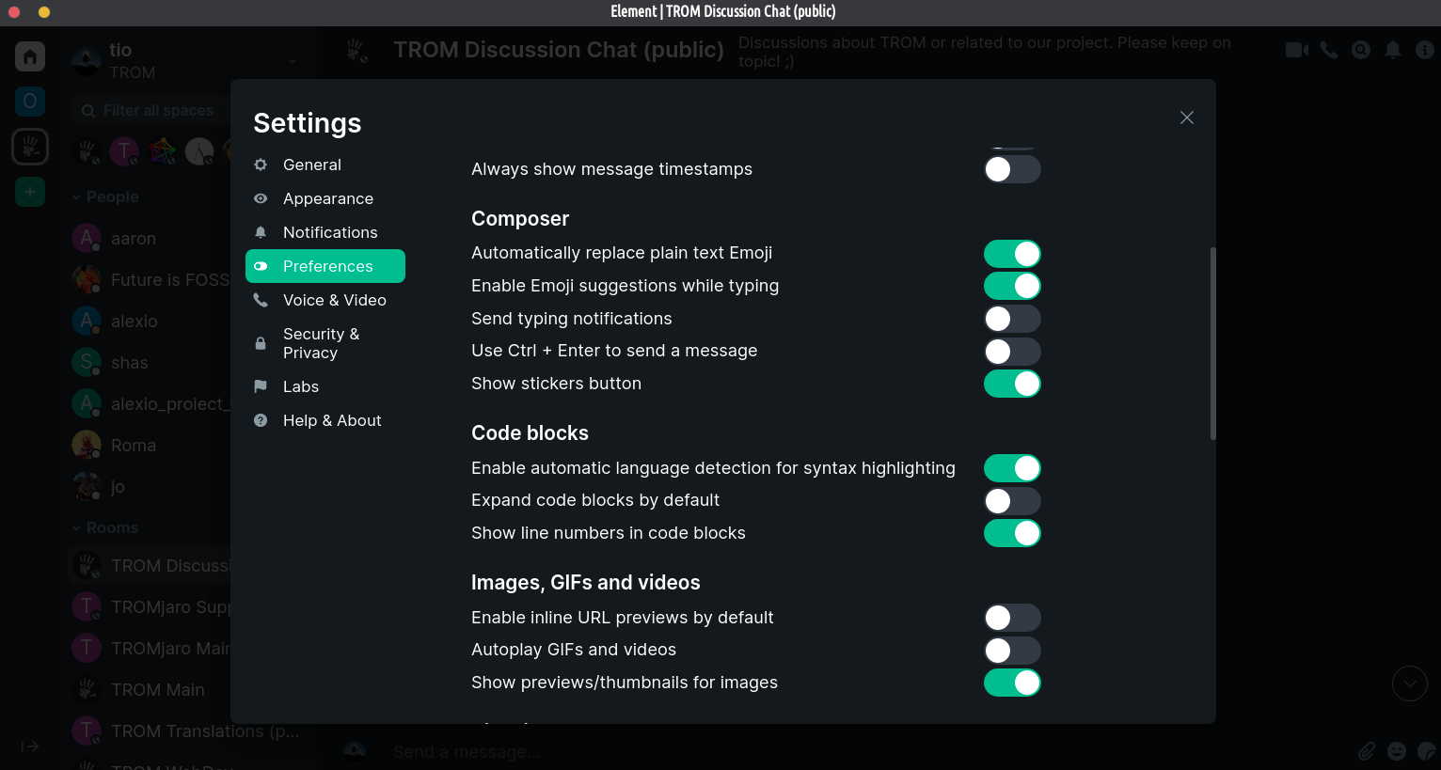Open the blue O space icon
The height and width of the screenshot is (770, 1441).
pyautogui.click(x=30, y=102)
